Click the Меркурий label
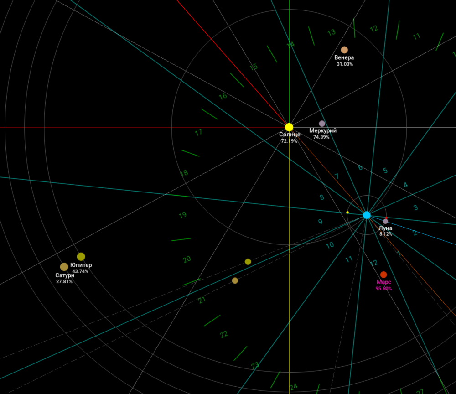This screenshot has width=456, height=394. (x=323, y=130)
